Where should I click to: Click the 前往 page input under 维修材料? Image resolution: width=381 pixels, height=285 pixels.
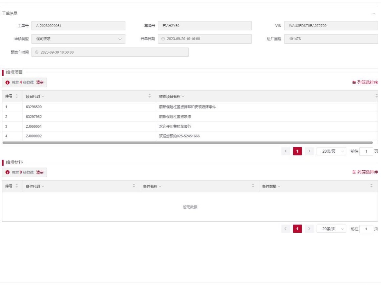point(366,229)
